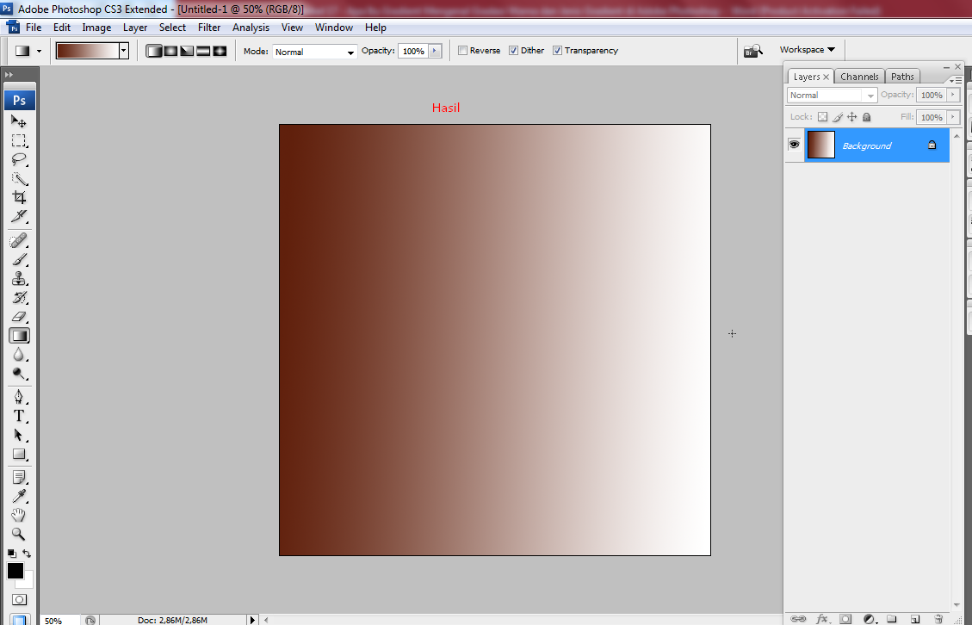Select the Horizontal Type tool
The height and width of the screenshot is (625, 972).
click(19, 416)
